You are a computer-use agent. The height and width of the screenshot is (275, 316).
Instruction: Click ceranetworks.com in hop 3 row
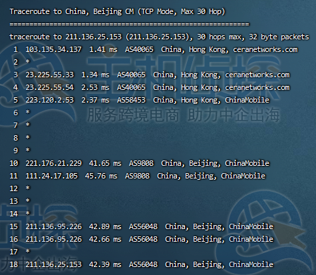pos(257,75)
